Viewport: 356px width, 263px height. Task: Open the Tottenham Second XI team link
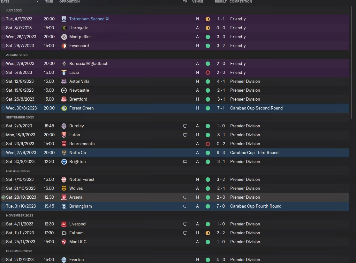tap(89, 19)
